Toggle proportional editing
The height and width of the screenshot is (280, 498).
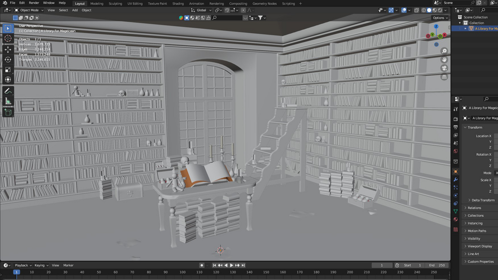[x=243, y=10]
